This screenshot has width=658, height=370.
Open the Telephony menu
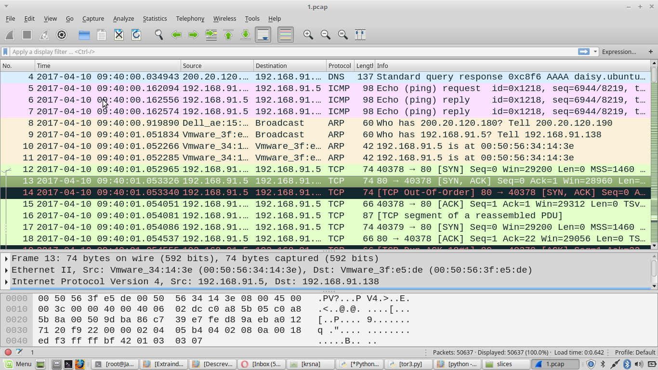click(190, 18)
